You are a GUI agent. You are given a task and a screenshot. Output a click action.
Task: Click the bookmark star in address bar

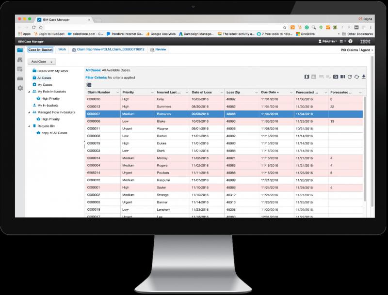pos(285,28)
